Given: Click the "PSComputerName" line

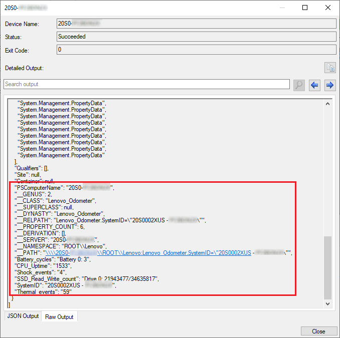Looking at the screenshot, I should 64,188.
